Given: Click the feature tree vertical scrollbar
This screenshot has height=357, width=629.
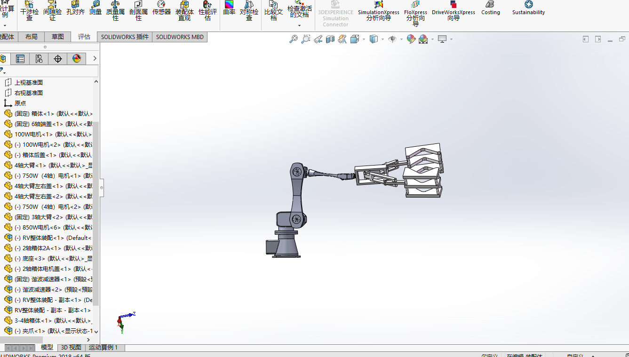Looking at the screenshot, I should tap(96, 214).
